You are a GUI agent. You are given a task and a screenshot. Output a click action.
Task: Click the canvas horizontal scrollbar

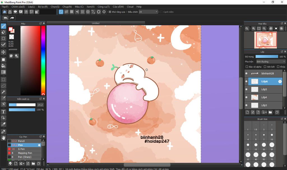(147, 165)
